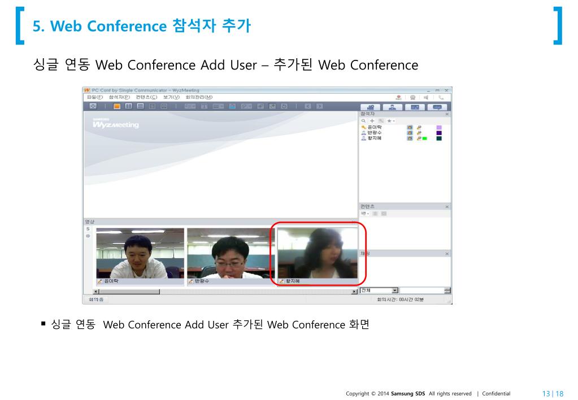Click pencil icon next to 황지혜 video label

coord(281,281)
